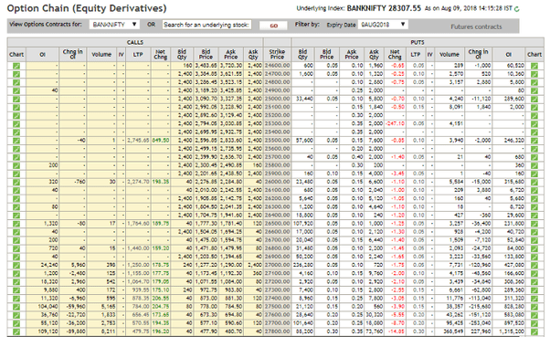Click the CALLS section header

(x=135, y=42)
